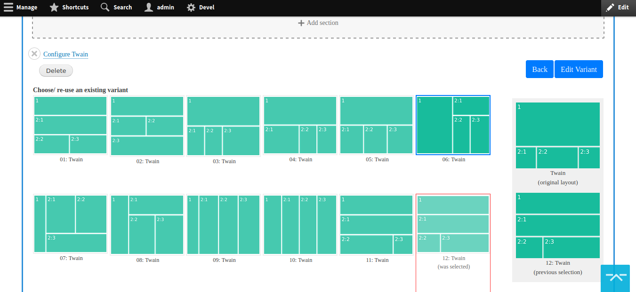This screenshot has width=636, height=292.
Task: Open the admin user icon menu
Action: coord(149,8)
